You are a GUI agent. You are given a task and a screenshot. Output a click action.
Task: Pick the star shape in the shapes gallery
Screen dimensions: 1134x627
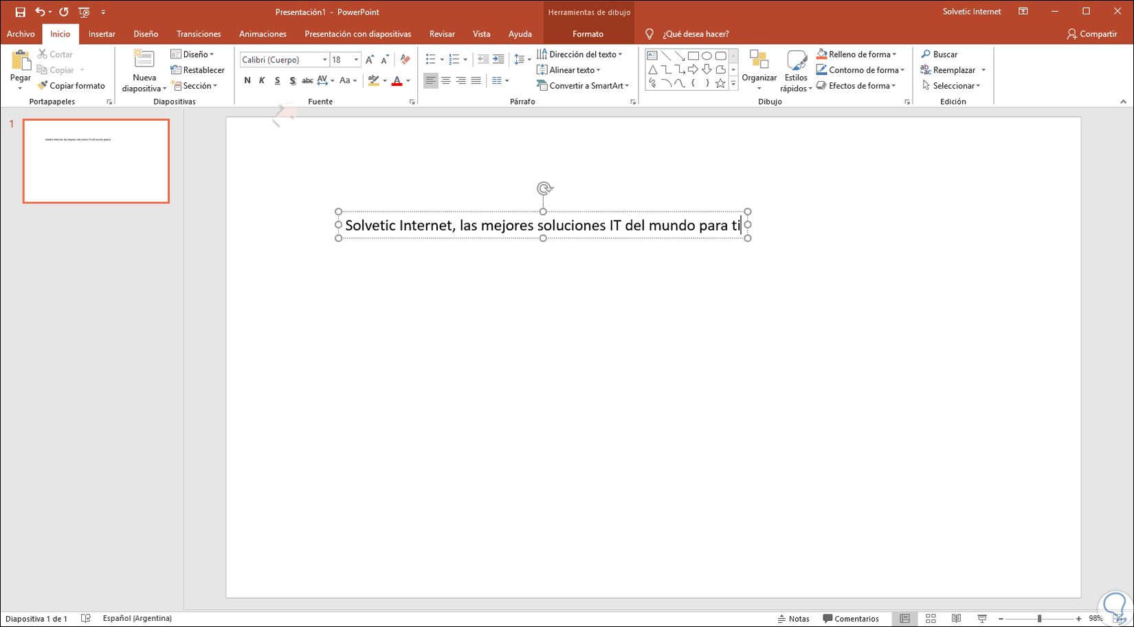click(x=720, y=84)
